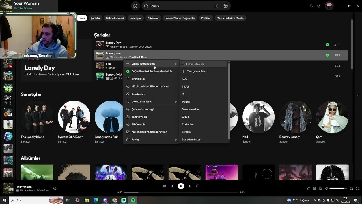Toggle liked checkmark for Lonely Boy
This screenshot has width=362, height=204.
327,55
